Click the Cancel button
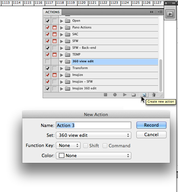 tap(151, 134)
